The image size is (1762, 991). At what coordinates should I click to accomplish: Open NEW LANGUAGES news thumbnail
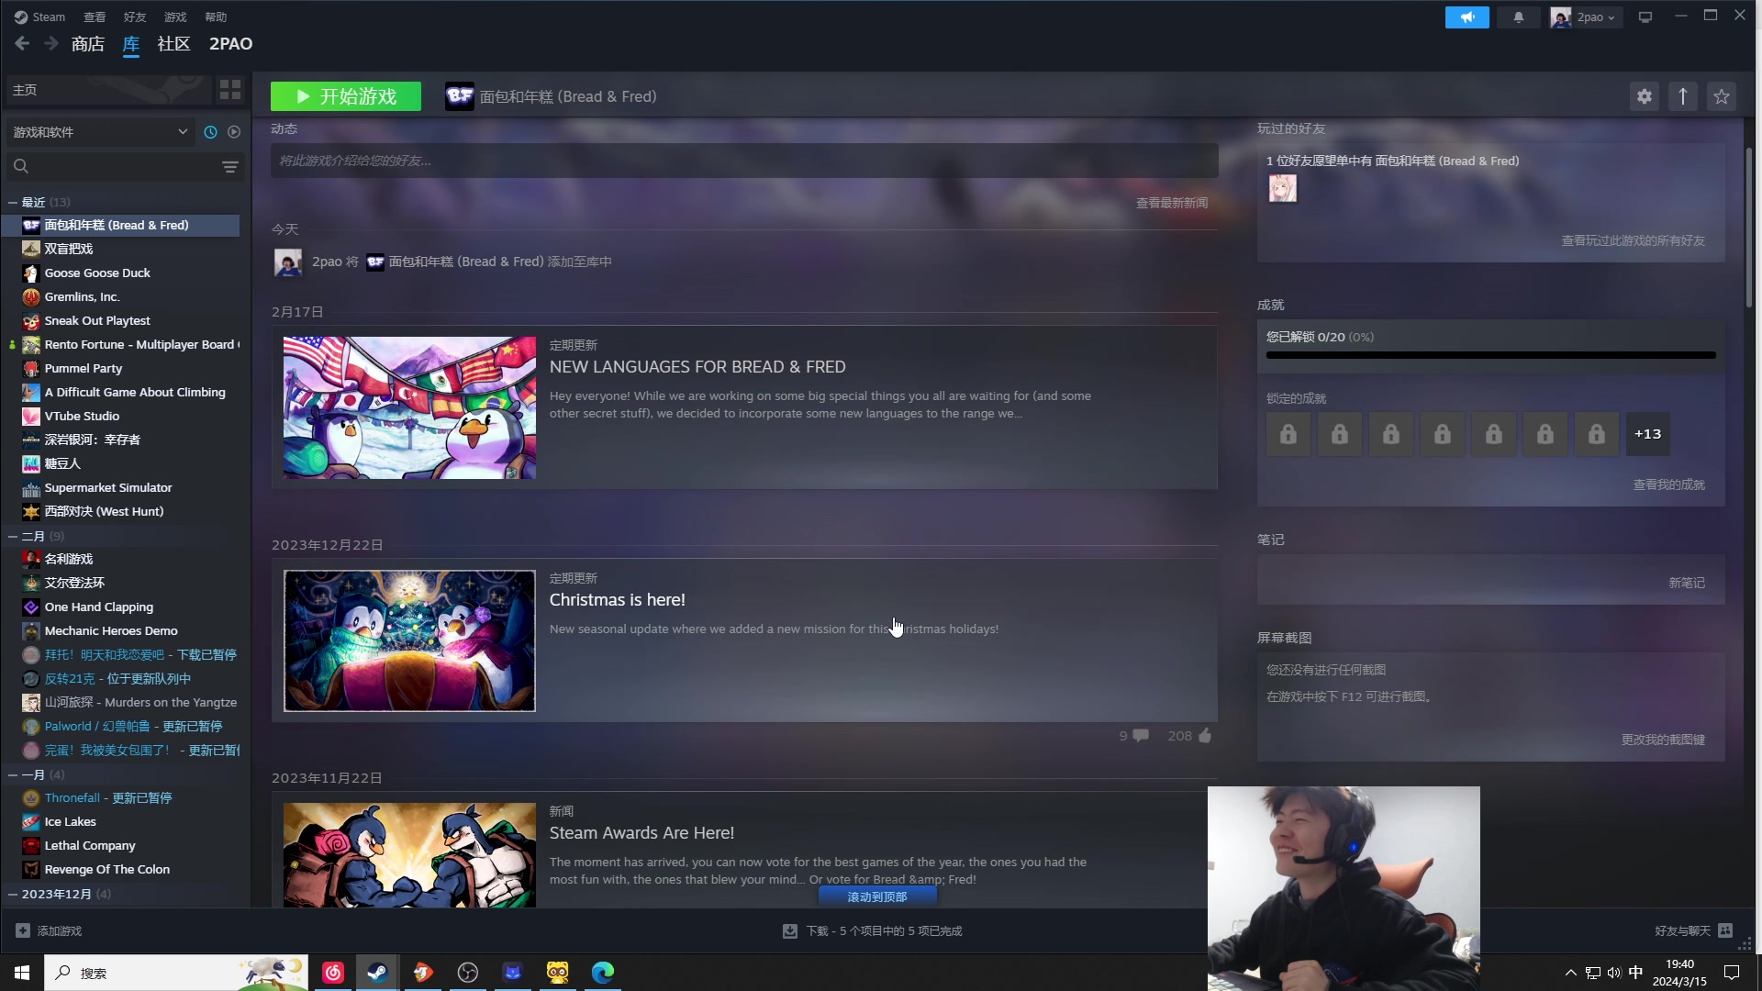(409, 407)
